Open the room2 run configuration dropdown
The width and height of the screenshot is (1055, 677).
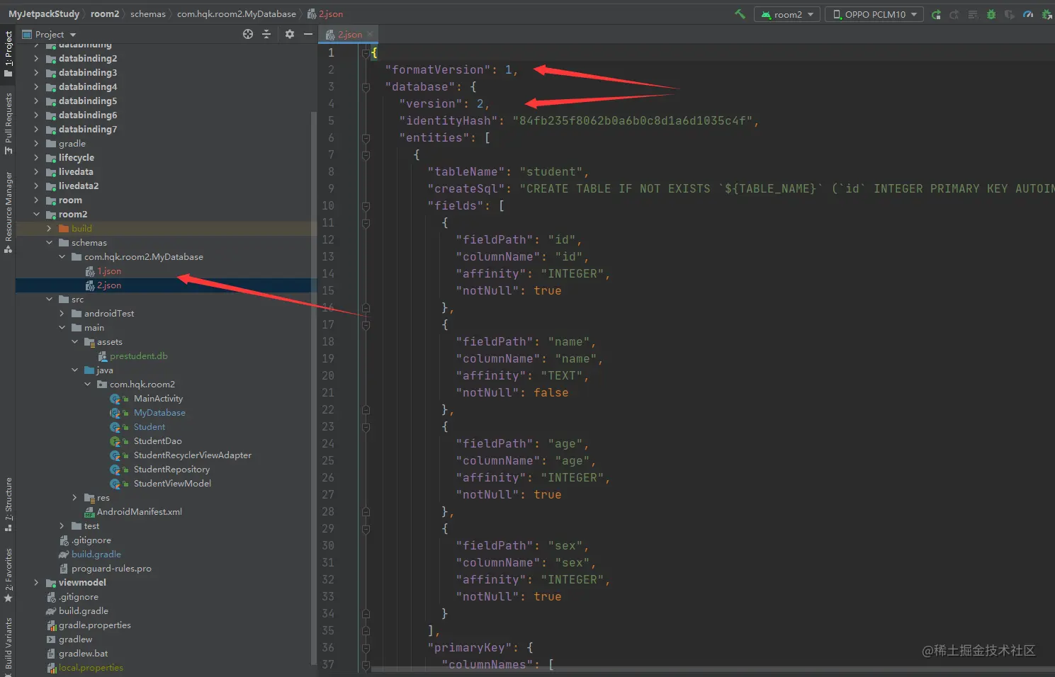click(787, 14)
